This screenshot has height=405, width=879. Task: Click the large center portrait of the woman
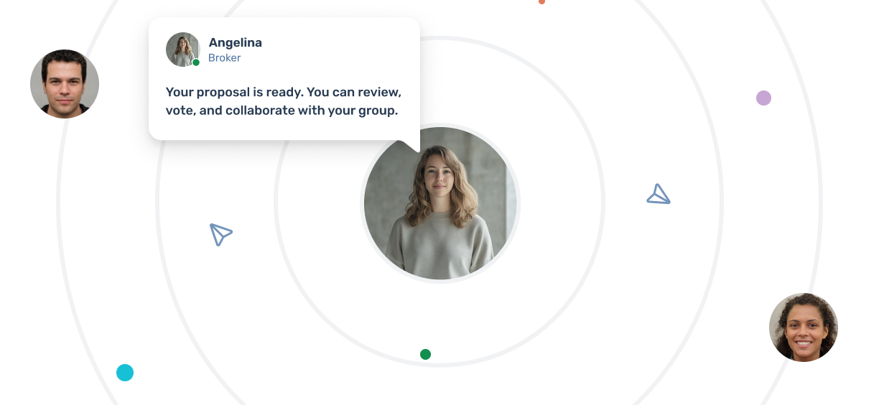(440, 203)
